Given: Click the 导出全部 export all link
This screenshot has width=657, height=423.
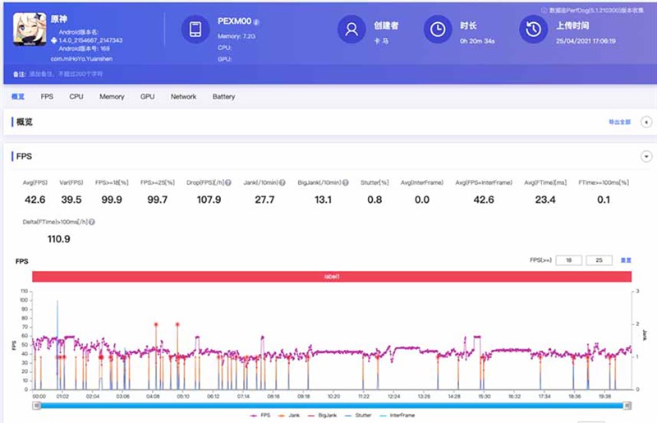Looking at the screenshot, I should tap(620, 122).
